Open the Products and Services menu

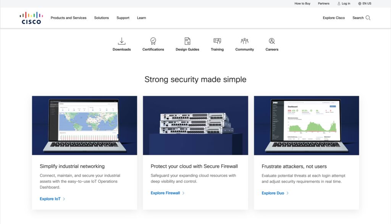(68, 18)
